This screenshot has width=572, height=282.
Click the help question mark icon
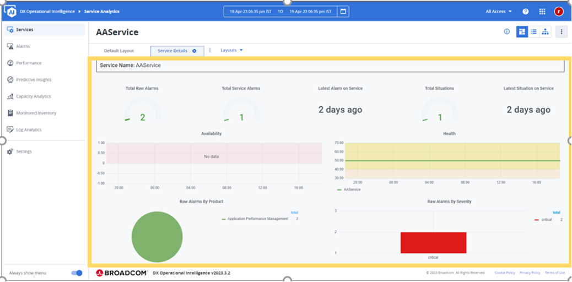point(525,11)
